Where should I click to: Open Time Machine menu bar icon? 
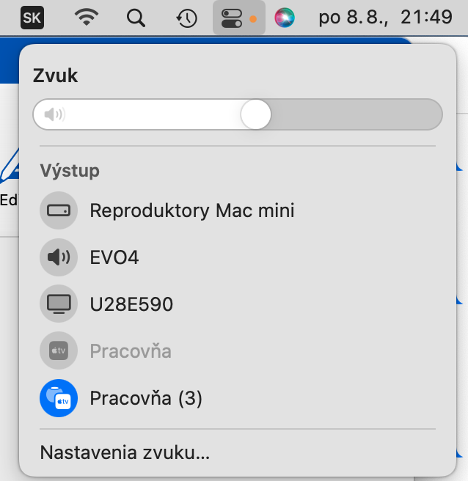pos(186,18)
